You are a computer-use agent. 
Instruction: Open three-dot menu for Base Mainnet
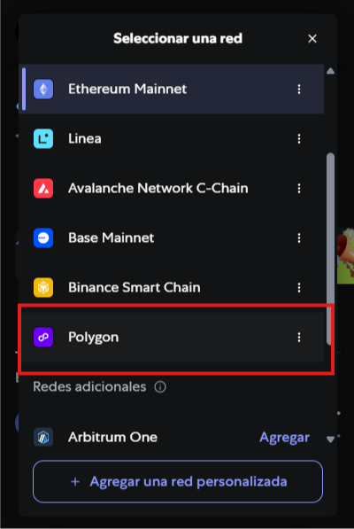click(299, 237)
